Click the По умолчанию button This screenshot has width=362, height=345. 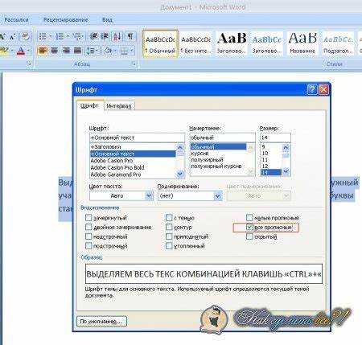tap(102, 321)
